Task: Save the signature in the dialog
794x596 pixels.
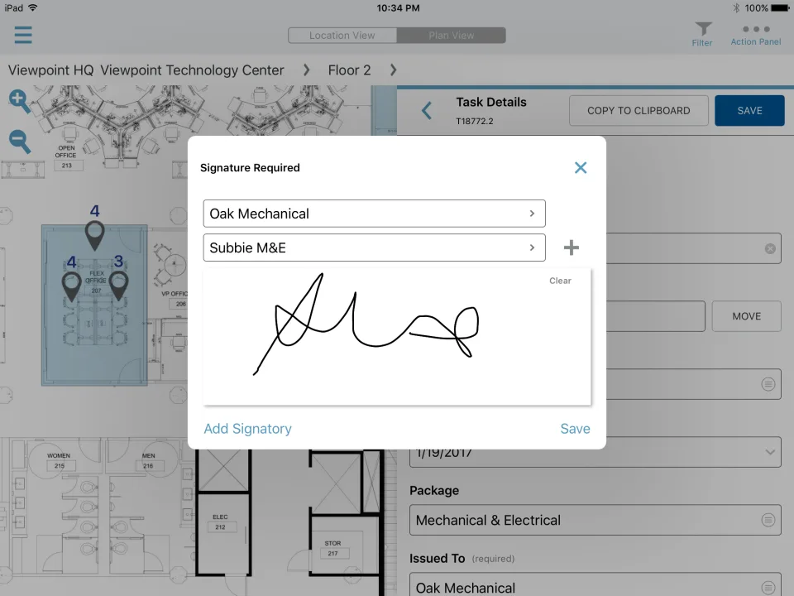Action: coord(576,429)
